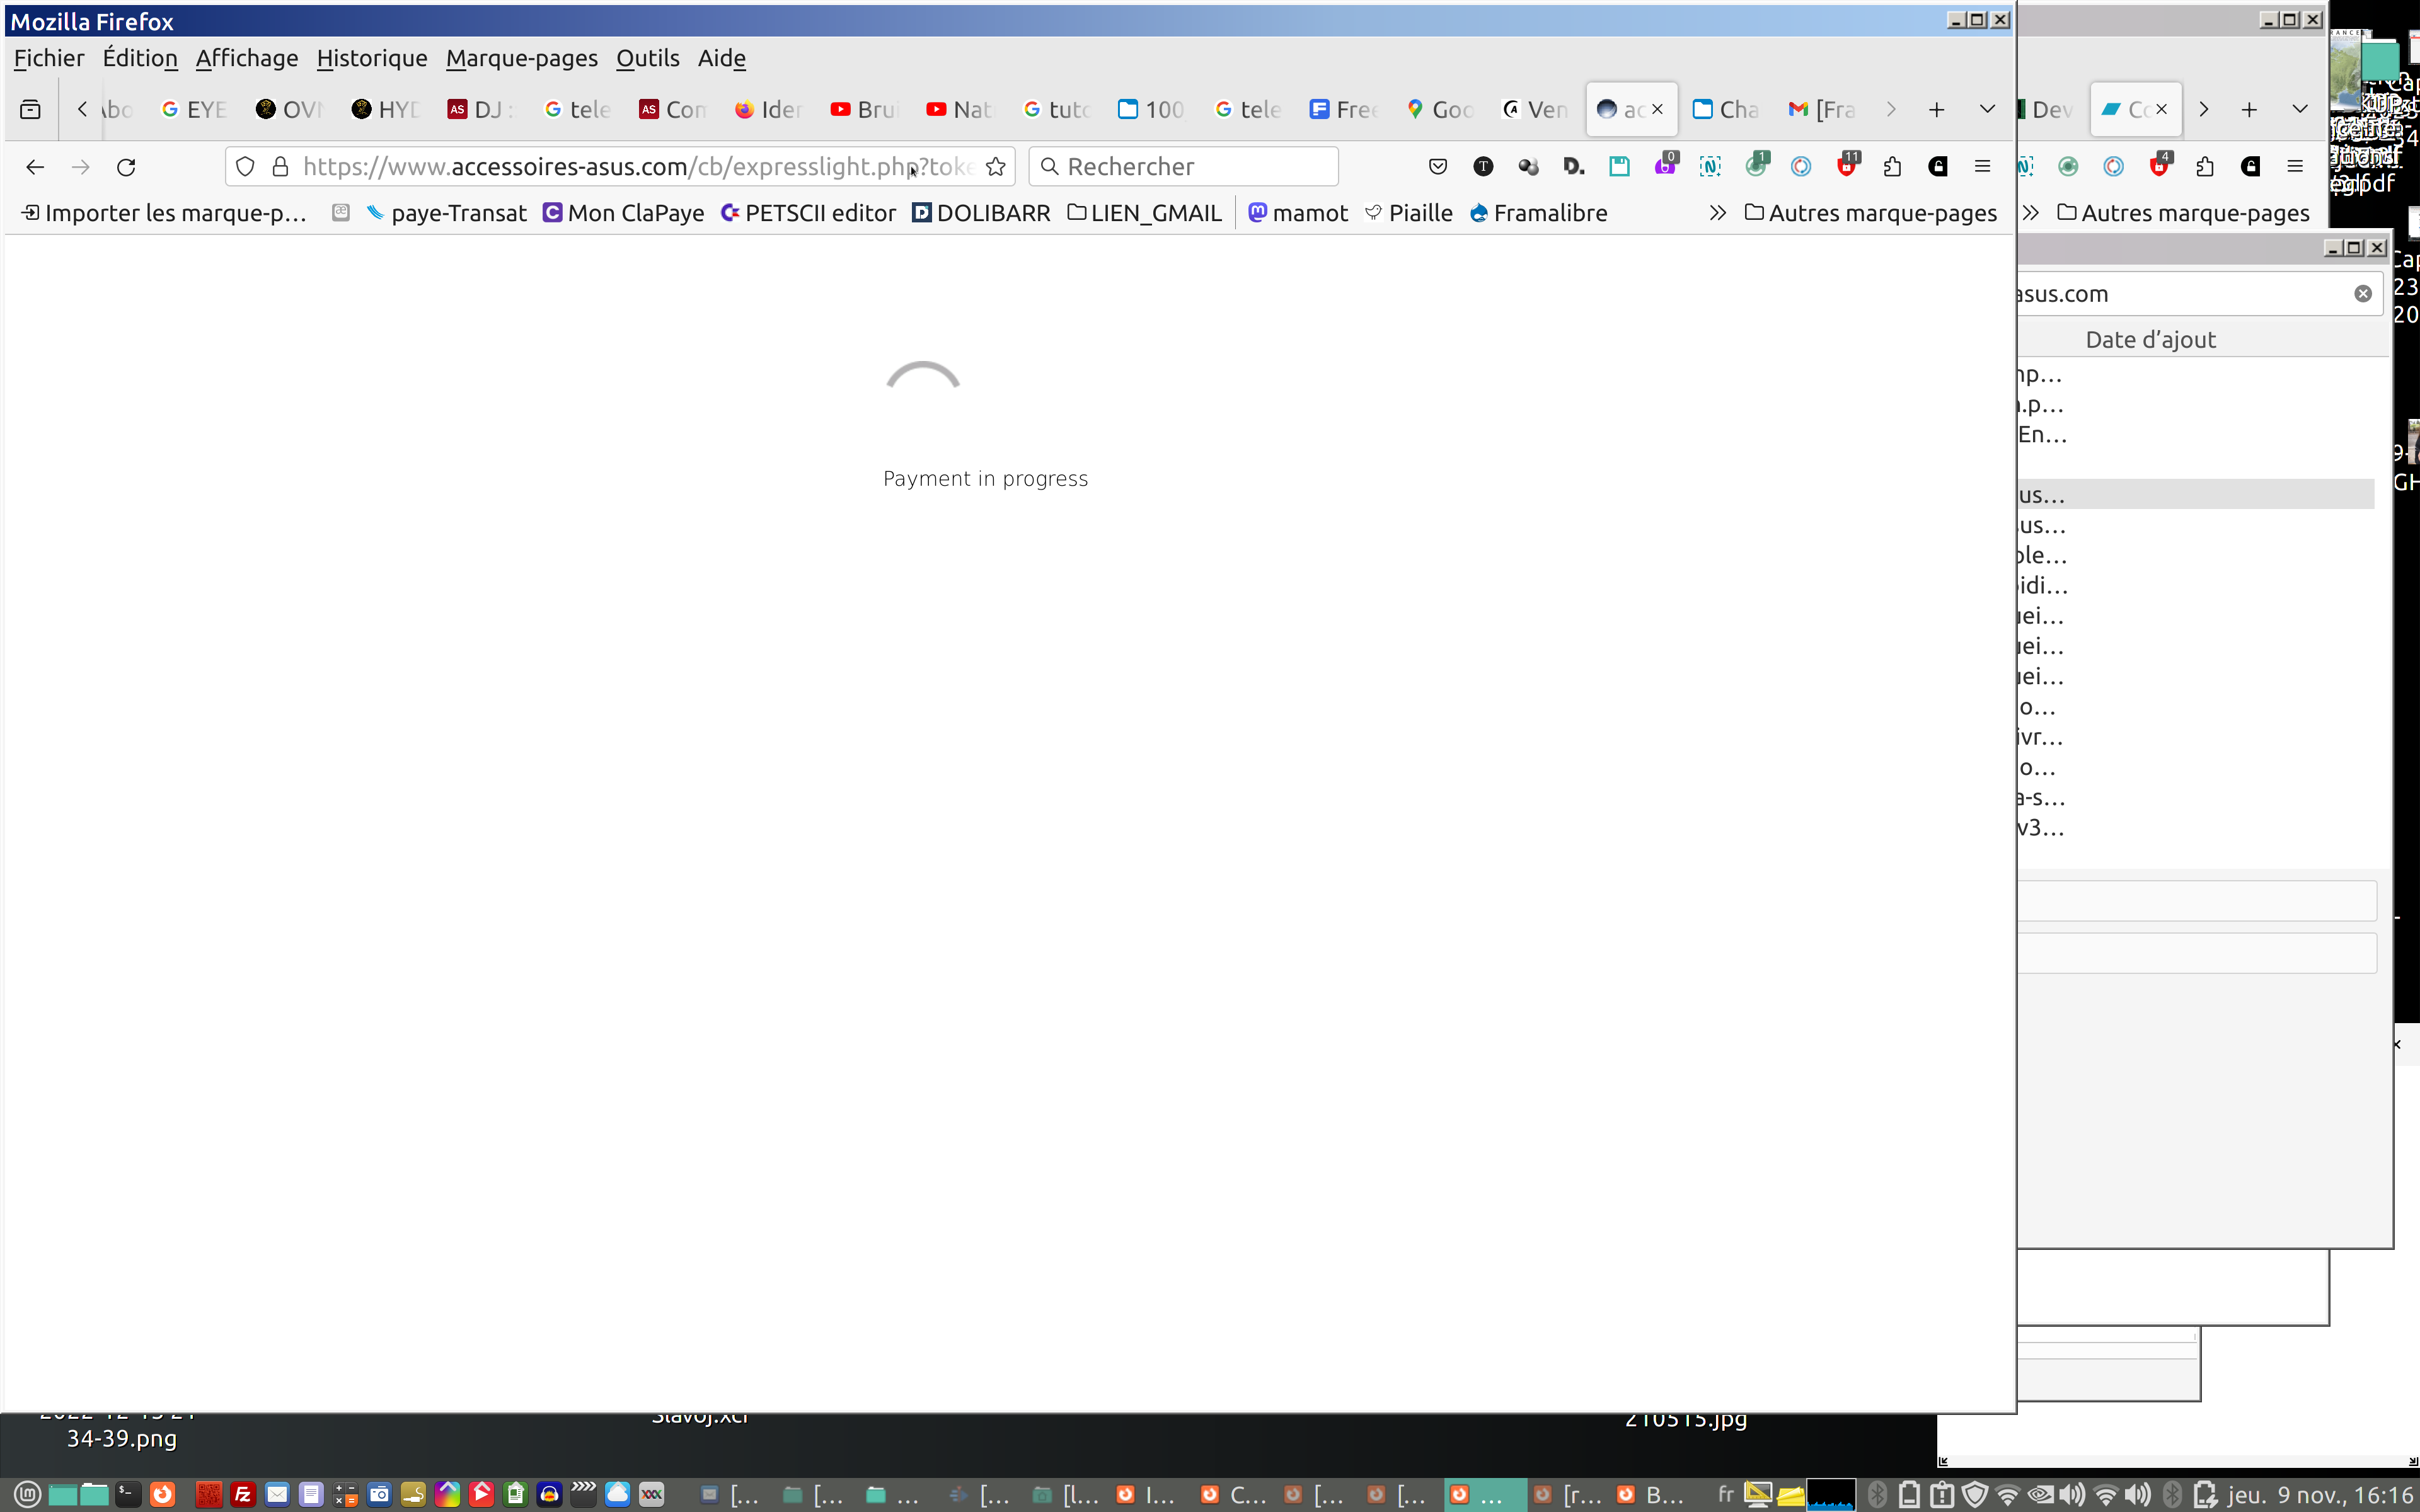Open the Historique menu
Image resolution: width=2420 pixels, height=1512 pixels.
[371, 58]
